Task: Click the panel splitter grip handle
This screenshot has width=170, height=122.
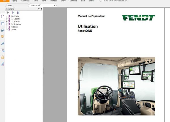Action: [44, 71]
